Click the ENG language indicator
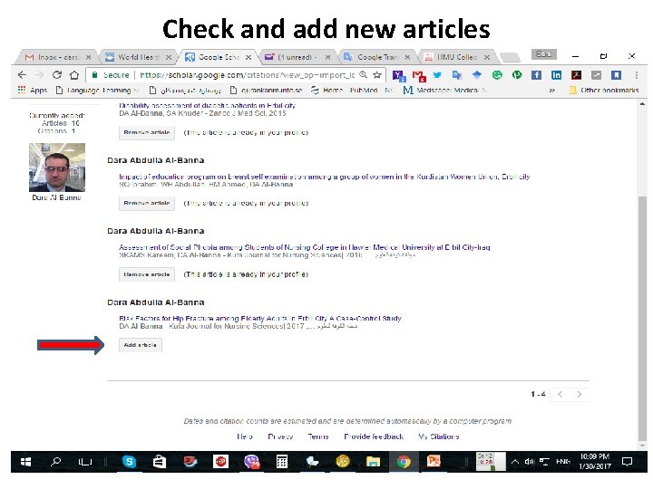 (x=563, y=462)
